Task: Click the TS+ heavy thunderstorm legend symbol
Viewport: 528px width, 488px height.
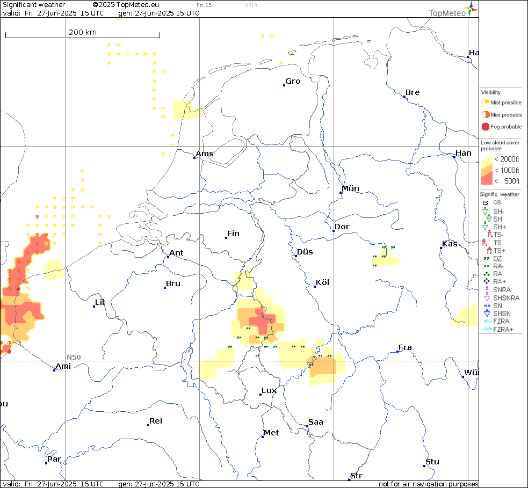Action: point(490,250)
